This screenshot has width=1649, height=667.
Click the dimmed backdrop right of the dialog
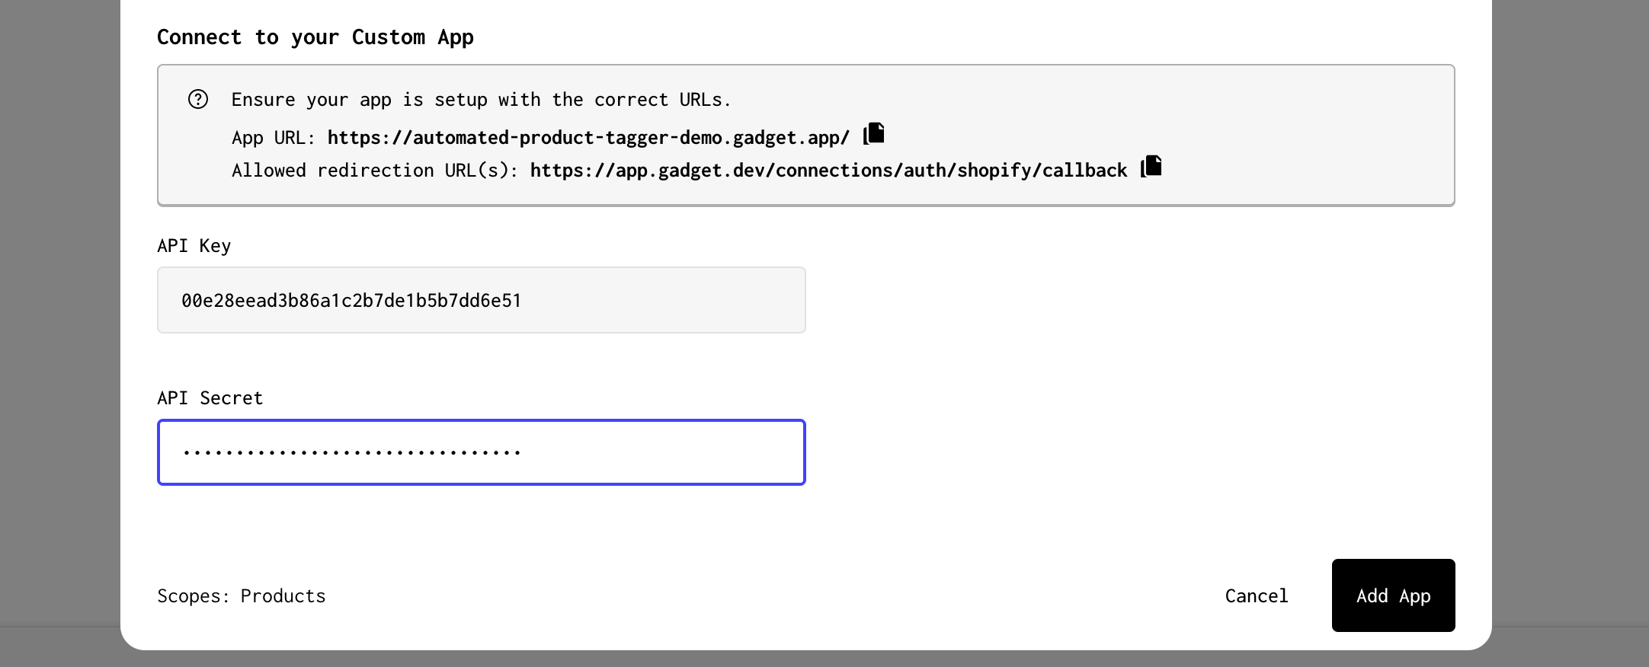(1570, 305)
